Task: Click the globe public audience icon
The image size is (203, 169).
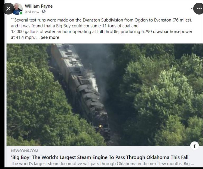Action: coord(44,12)
